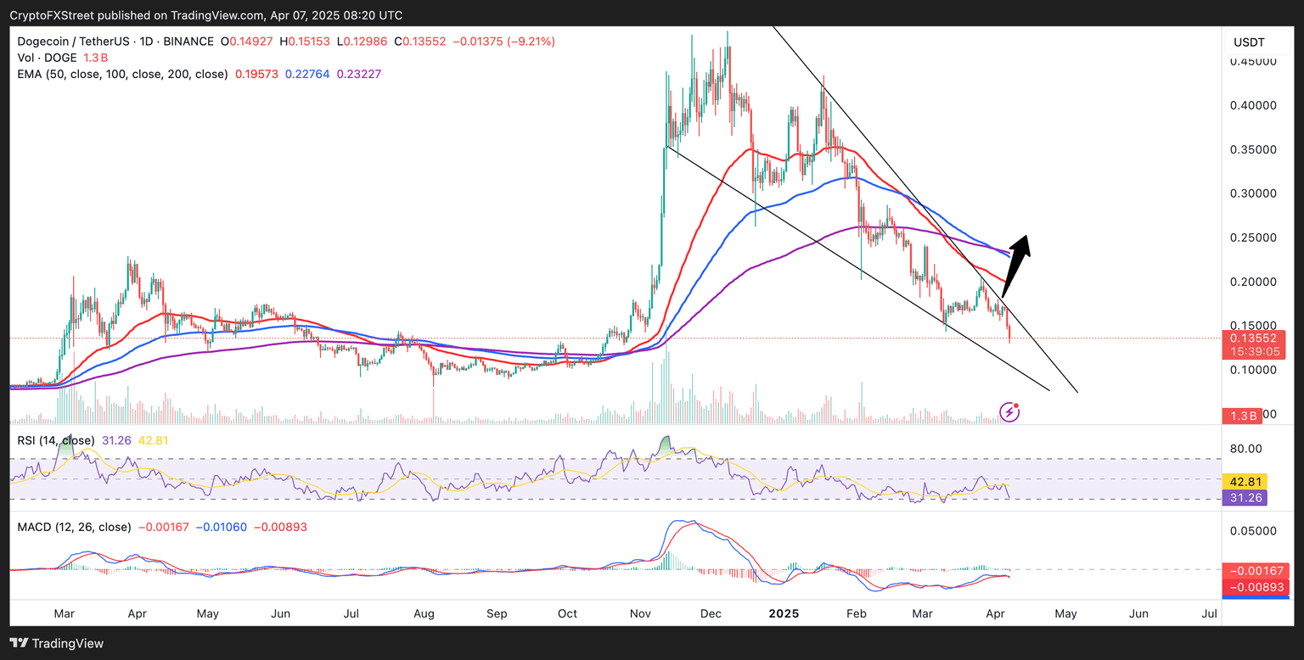Click the 0.45000 level on price axis

(1252, 62)
